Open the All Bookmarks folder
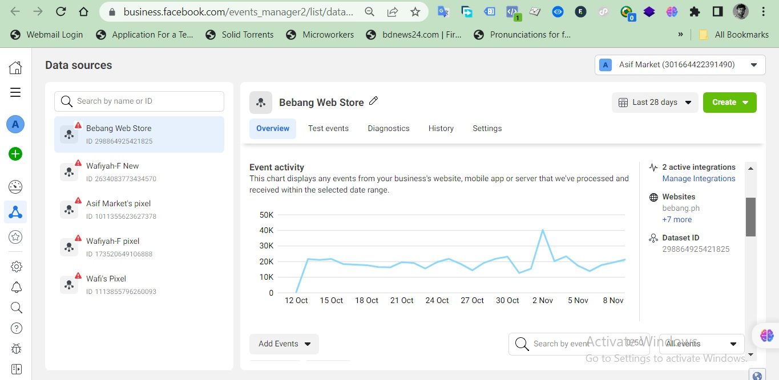This screenshot has width=779, height=380. (x=734, y=35)
